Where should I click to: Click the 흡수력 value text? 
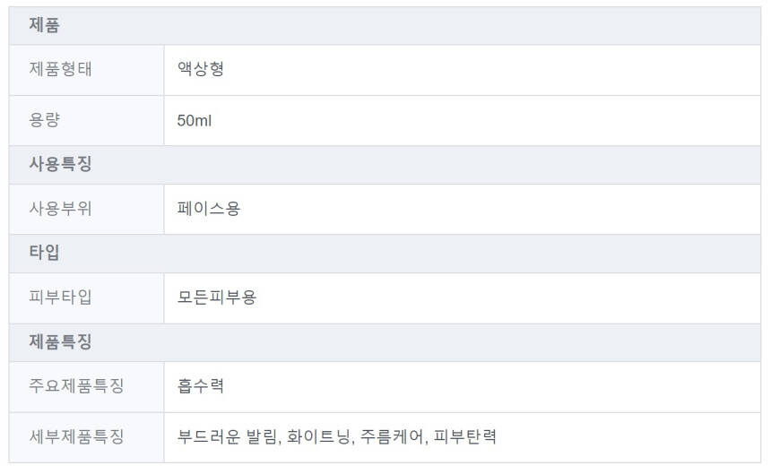pos(201,386)
